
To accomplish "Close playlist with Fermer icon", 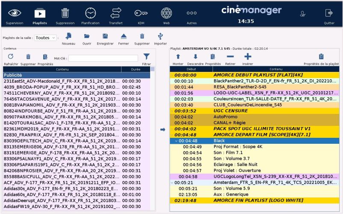I will point(124,36).
